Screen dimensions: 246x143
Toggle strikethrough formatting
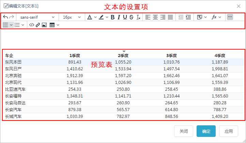point(132,17)
